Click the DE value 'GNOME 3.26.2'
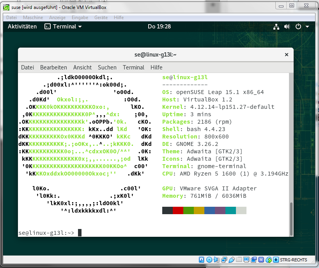The width and height of the screenshot is (319, 268). [197, 144]
